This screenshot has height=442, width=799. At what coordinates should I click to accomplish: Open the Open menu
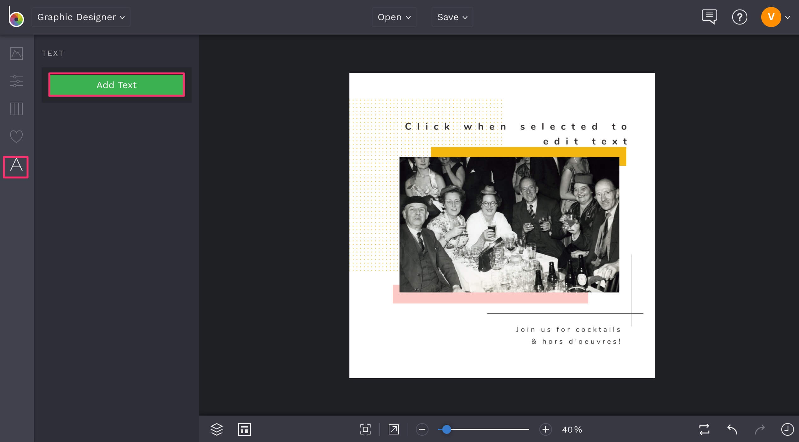pos(394,17)
